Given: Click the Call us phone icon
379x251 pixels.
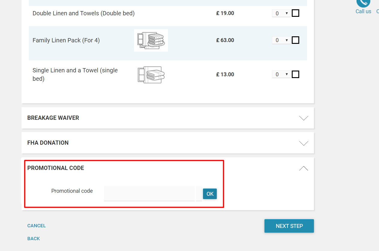Looking at the screenshot, I should [x=363, y=3].
